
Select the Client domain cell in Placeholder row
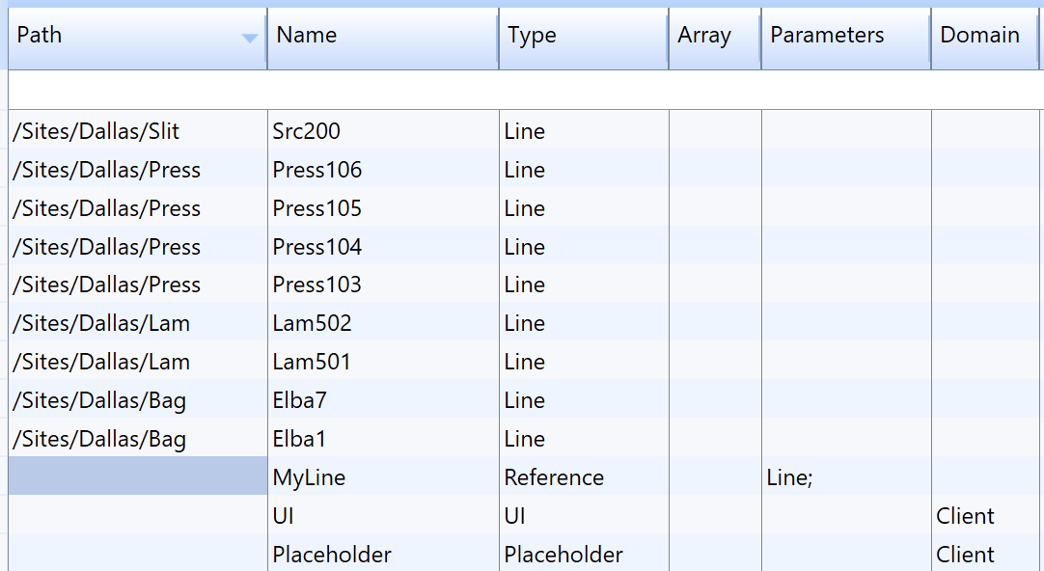point(965,555)
